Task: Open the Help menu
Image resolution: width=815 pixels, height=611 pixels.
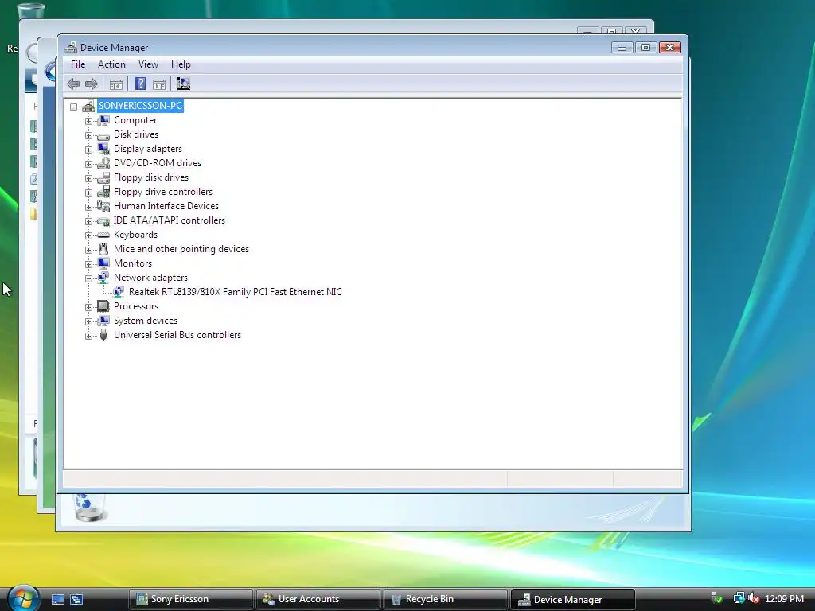Action: tap(181, 64)
